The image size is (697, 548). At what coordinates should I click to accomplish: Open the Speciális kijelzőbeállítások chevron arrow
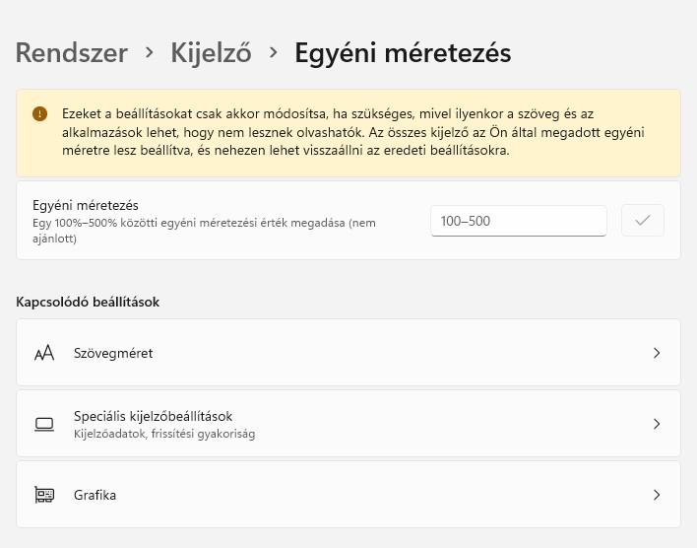coord(657,424)
